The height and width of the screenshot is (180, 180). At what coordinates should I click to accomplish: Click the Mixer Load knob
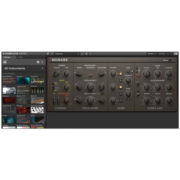pyautogui.click(x=128, y=71)
